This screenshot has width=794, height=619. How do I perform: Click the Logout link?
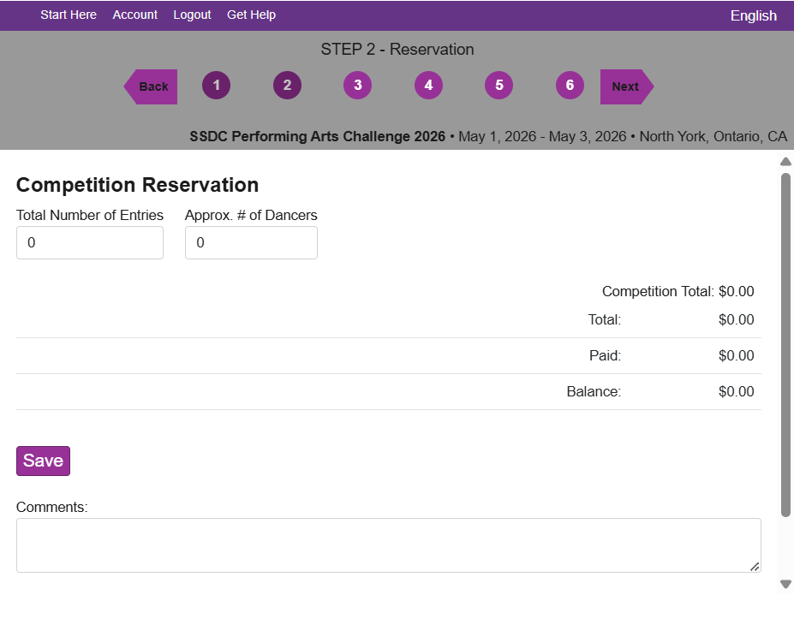pyautogui.click(x=192, y=15)
